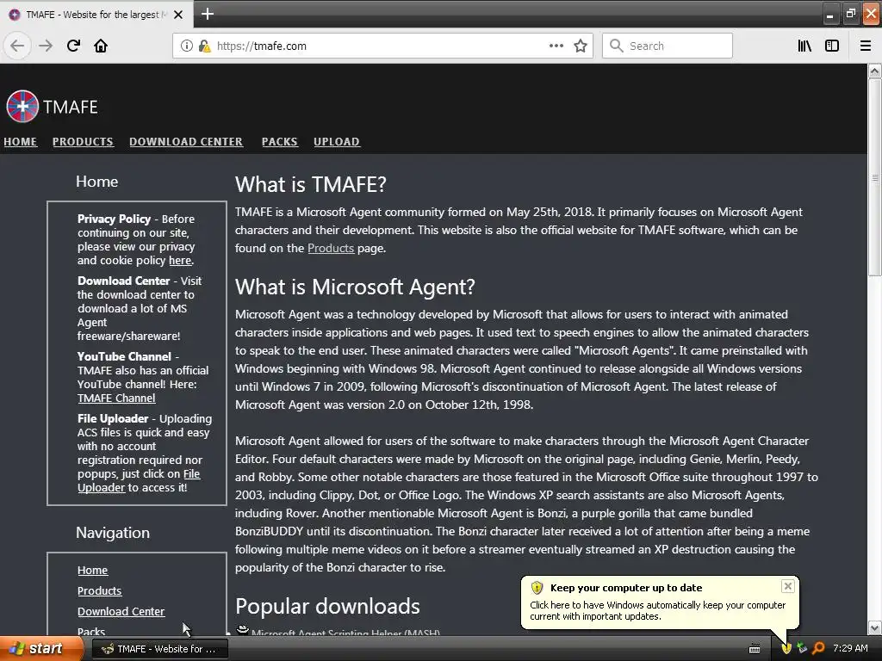Screen dimensions: 882x661
Task: Open the Firefox hamburger menu
Action: point(866,46)
